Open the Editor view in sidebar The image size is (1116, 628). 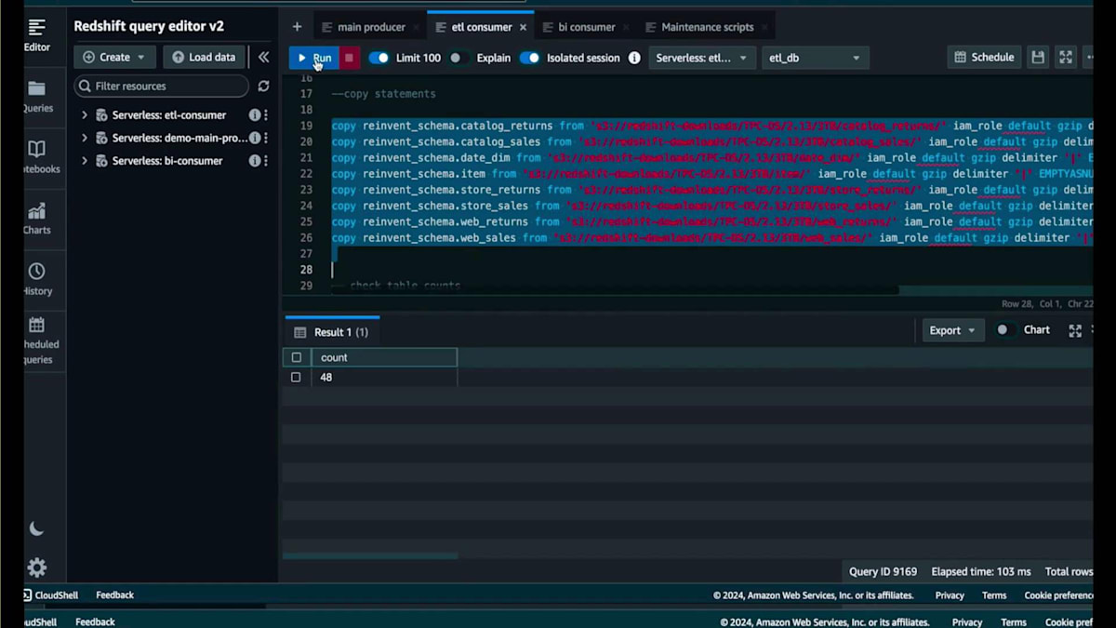[36, 35]
